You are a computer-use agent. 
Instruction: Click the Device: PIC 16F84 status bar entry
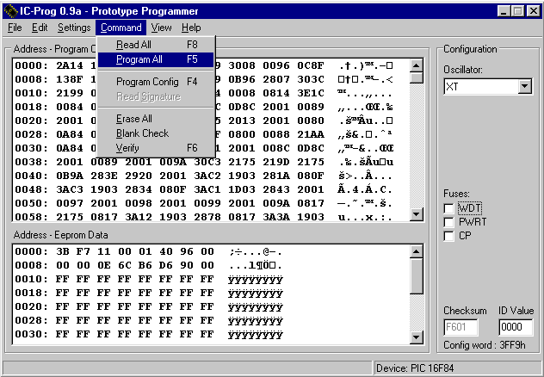point(457,368)
